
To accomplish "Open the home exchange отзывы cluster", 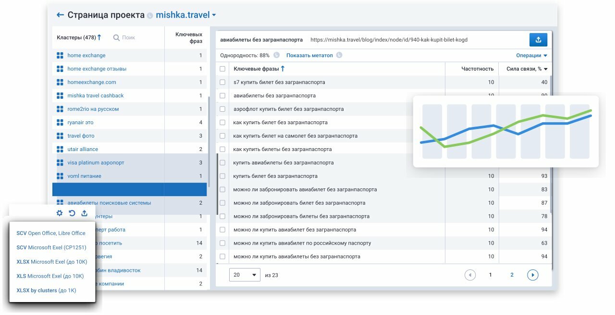I will tap(97, 69).
